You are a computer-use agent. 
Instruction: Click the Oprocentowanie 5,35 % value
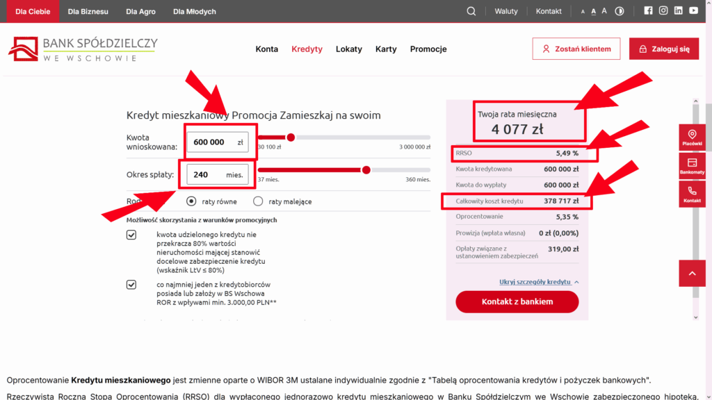567,217
